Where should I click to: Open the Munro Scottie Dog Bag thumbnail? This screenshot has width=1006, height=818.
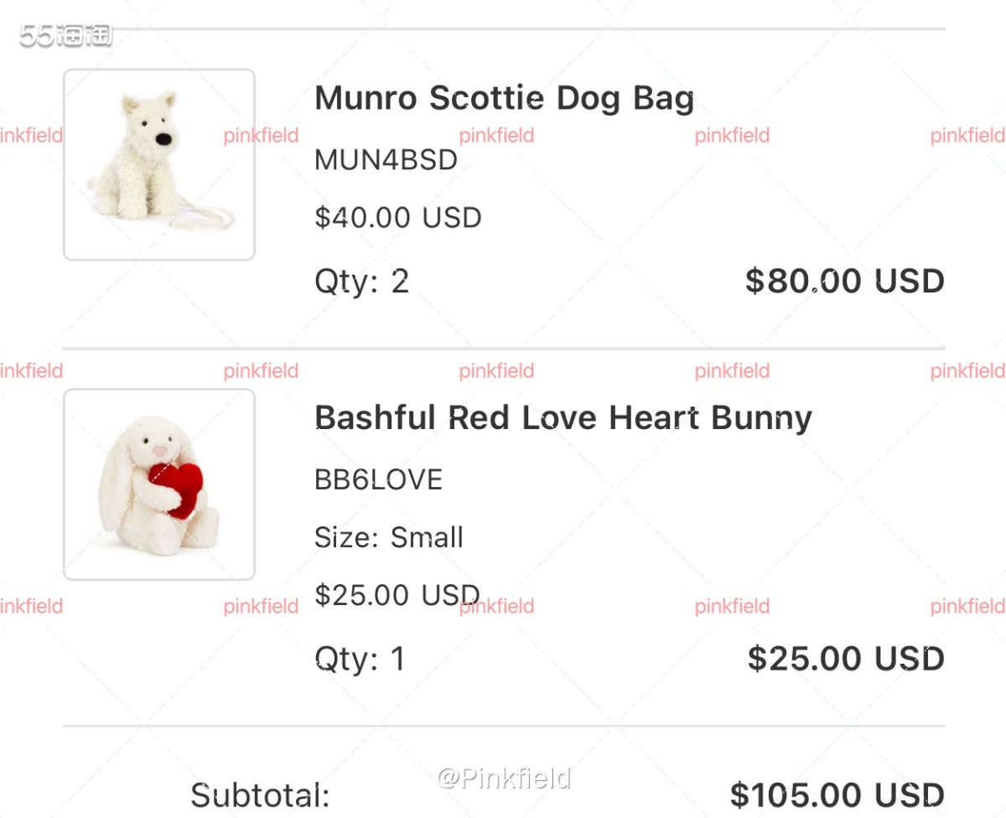pyautogui.click(x=159, y=164)
